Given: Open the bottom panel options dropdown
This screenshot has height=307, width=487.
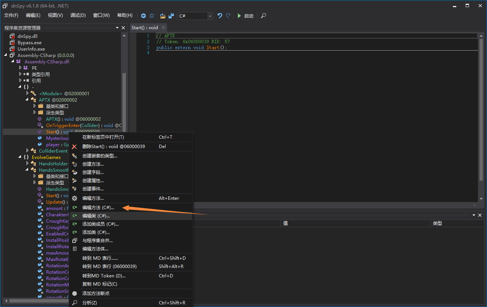Looking at the screenshot, I should coord(474,215).
